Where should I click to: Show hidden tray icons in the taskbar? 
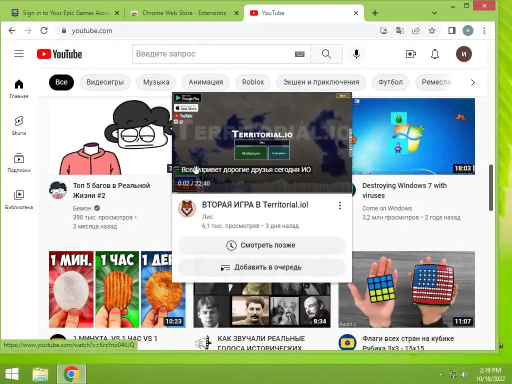[440, 374]
